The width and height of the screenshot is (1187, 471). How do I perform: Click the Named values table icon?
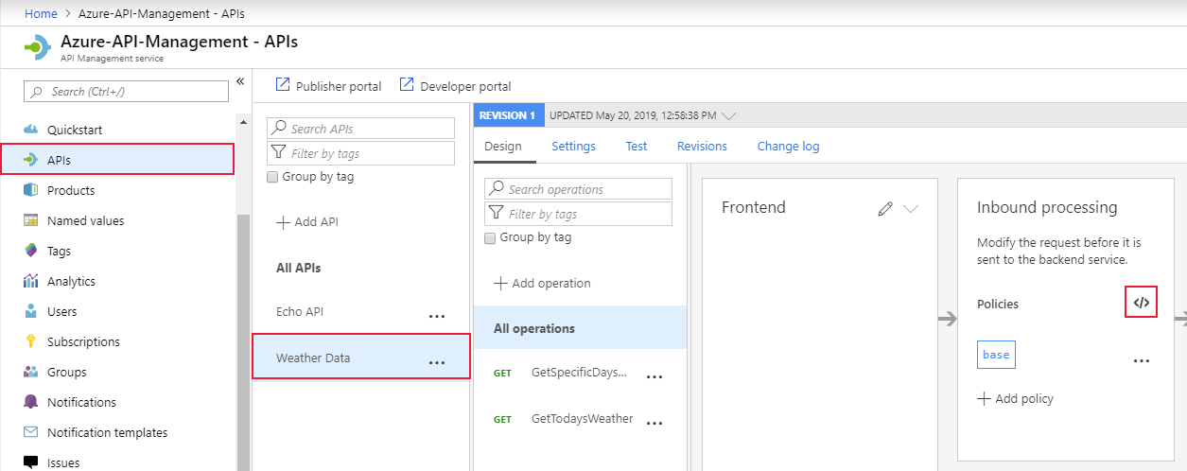pos(30,220)
